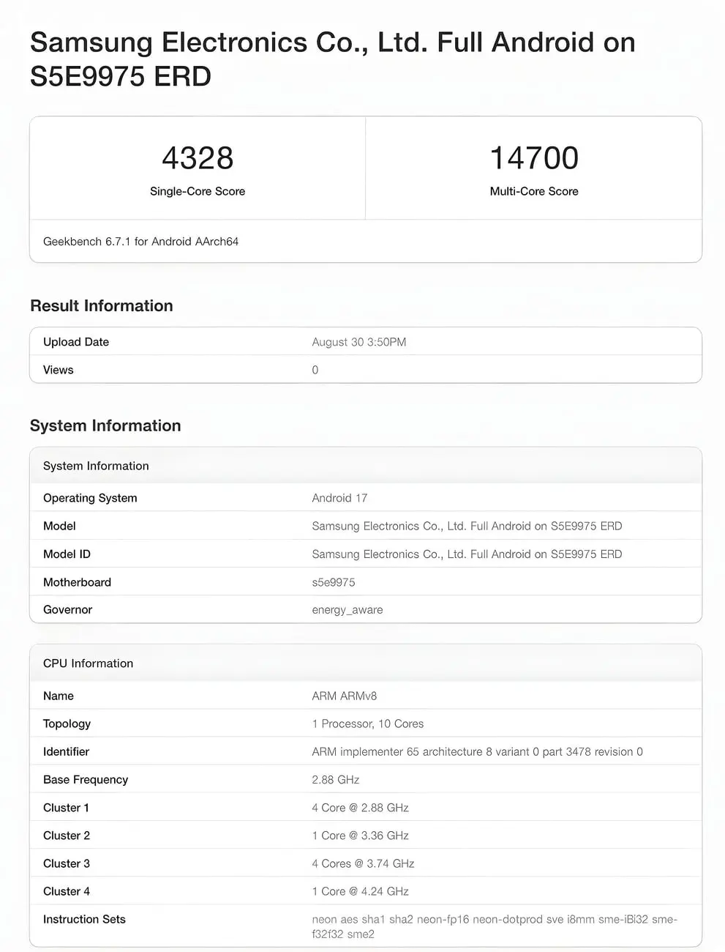725x952 pixels.
Task: Click the energy_aware governor value
Action: coord(348,610)
